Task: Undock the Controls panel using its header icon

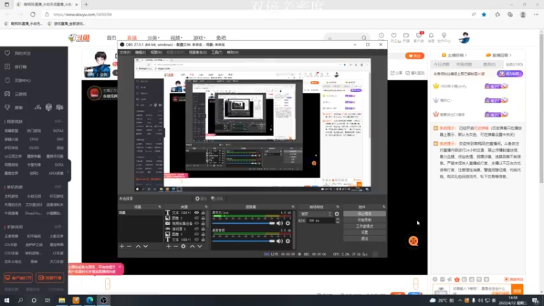Action: (384, 207)
